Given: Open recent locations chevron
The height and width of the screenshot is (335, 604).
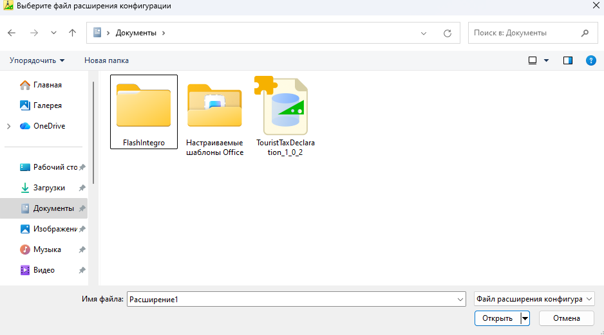Looking at the screenshot, I should pos(53,33).
